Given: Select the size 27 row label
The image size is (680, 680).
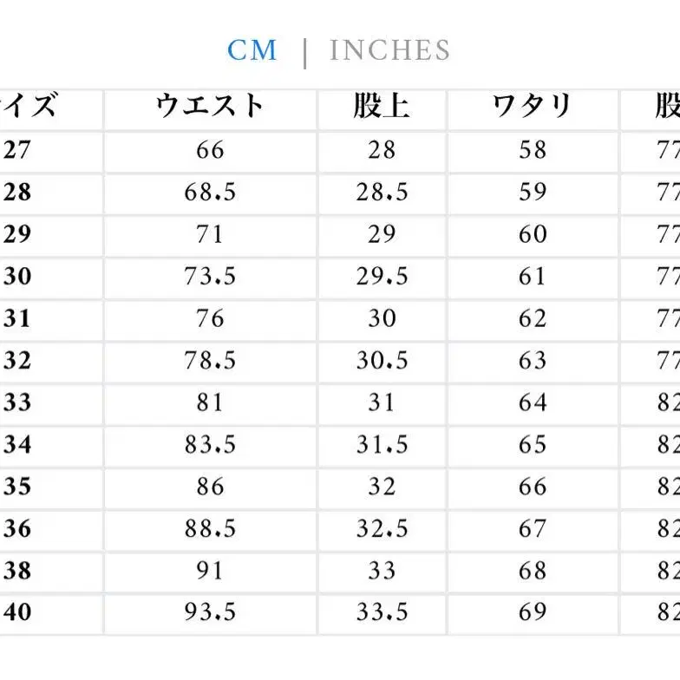Looking at the screenshot, I should 17,150.
